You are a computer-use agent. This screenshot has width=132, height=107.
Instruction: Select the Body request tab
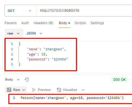[x=64, y=23]
